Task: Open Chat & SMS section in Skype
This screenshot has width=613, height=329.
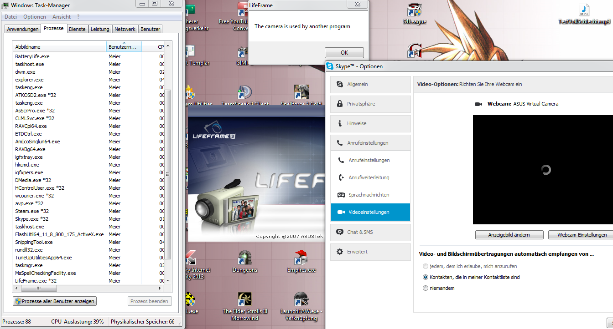Action: (x=370, y=232)
